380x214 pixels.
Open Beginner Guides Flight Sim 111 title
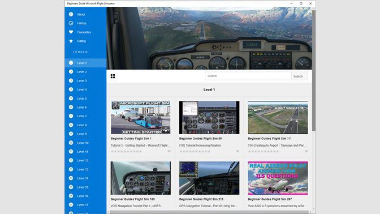pos(270,139)
